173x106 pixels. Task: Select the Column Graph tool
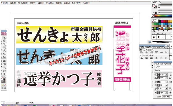pos(4,61)
